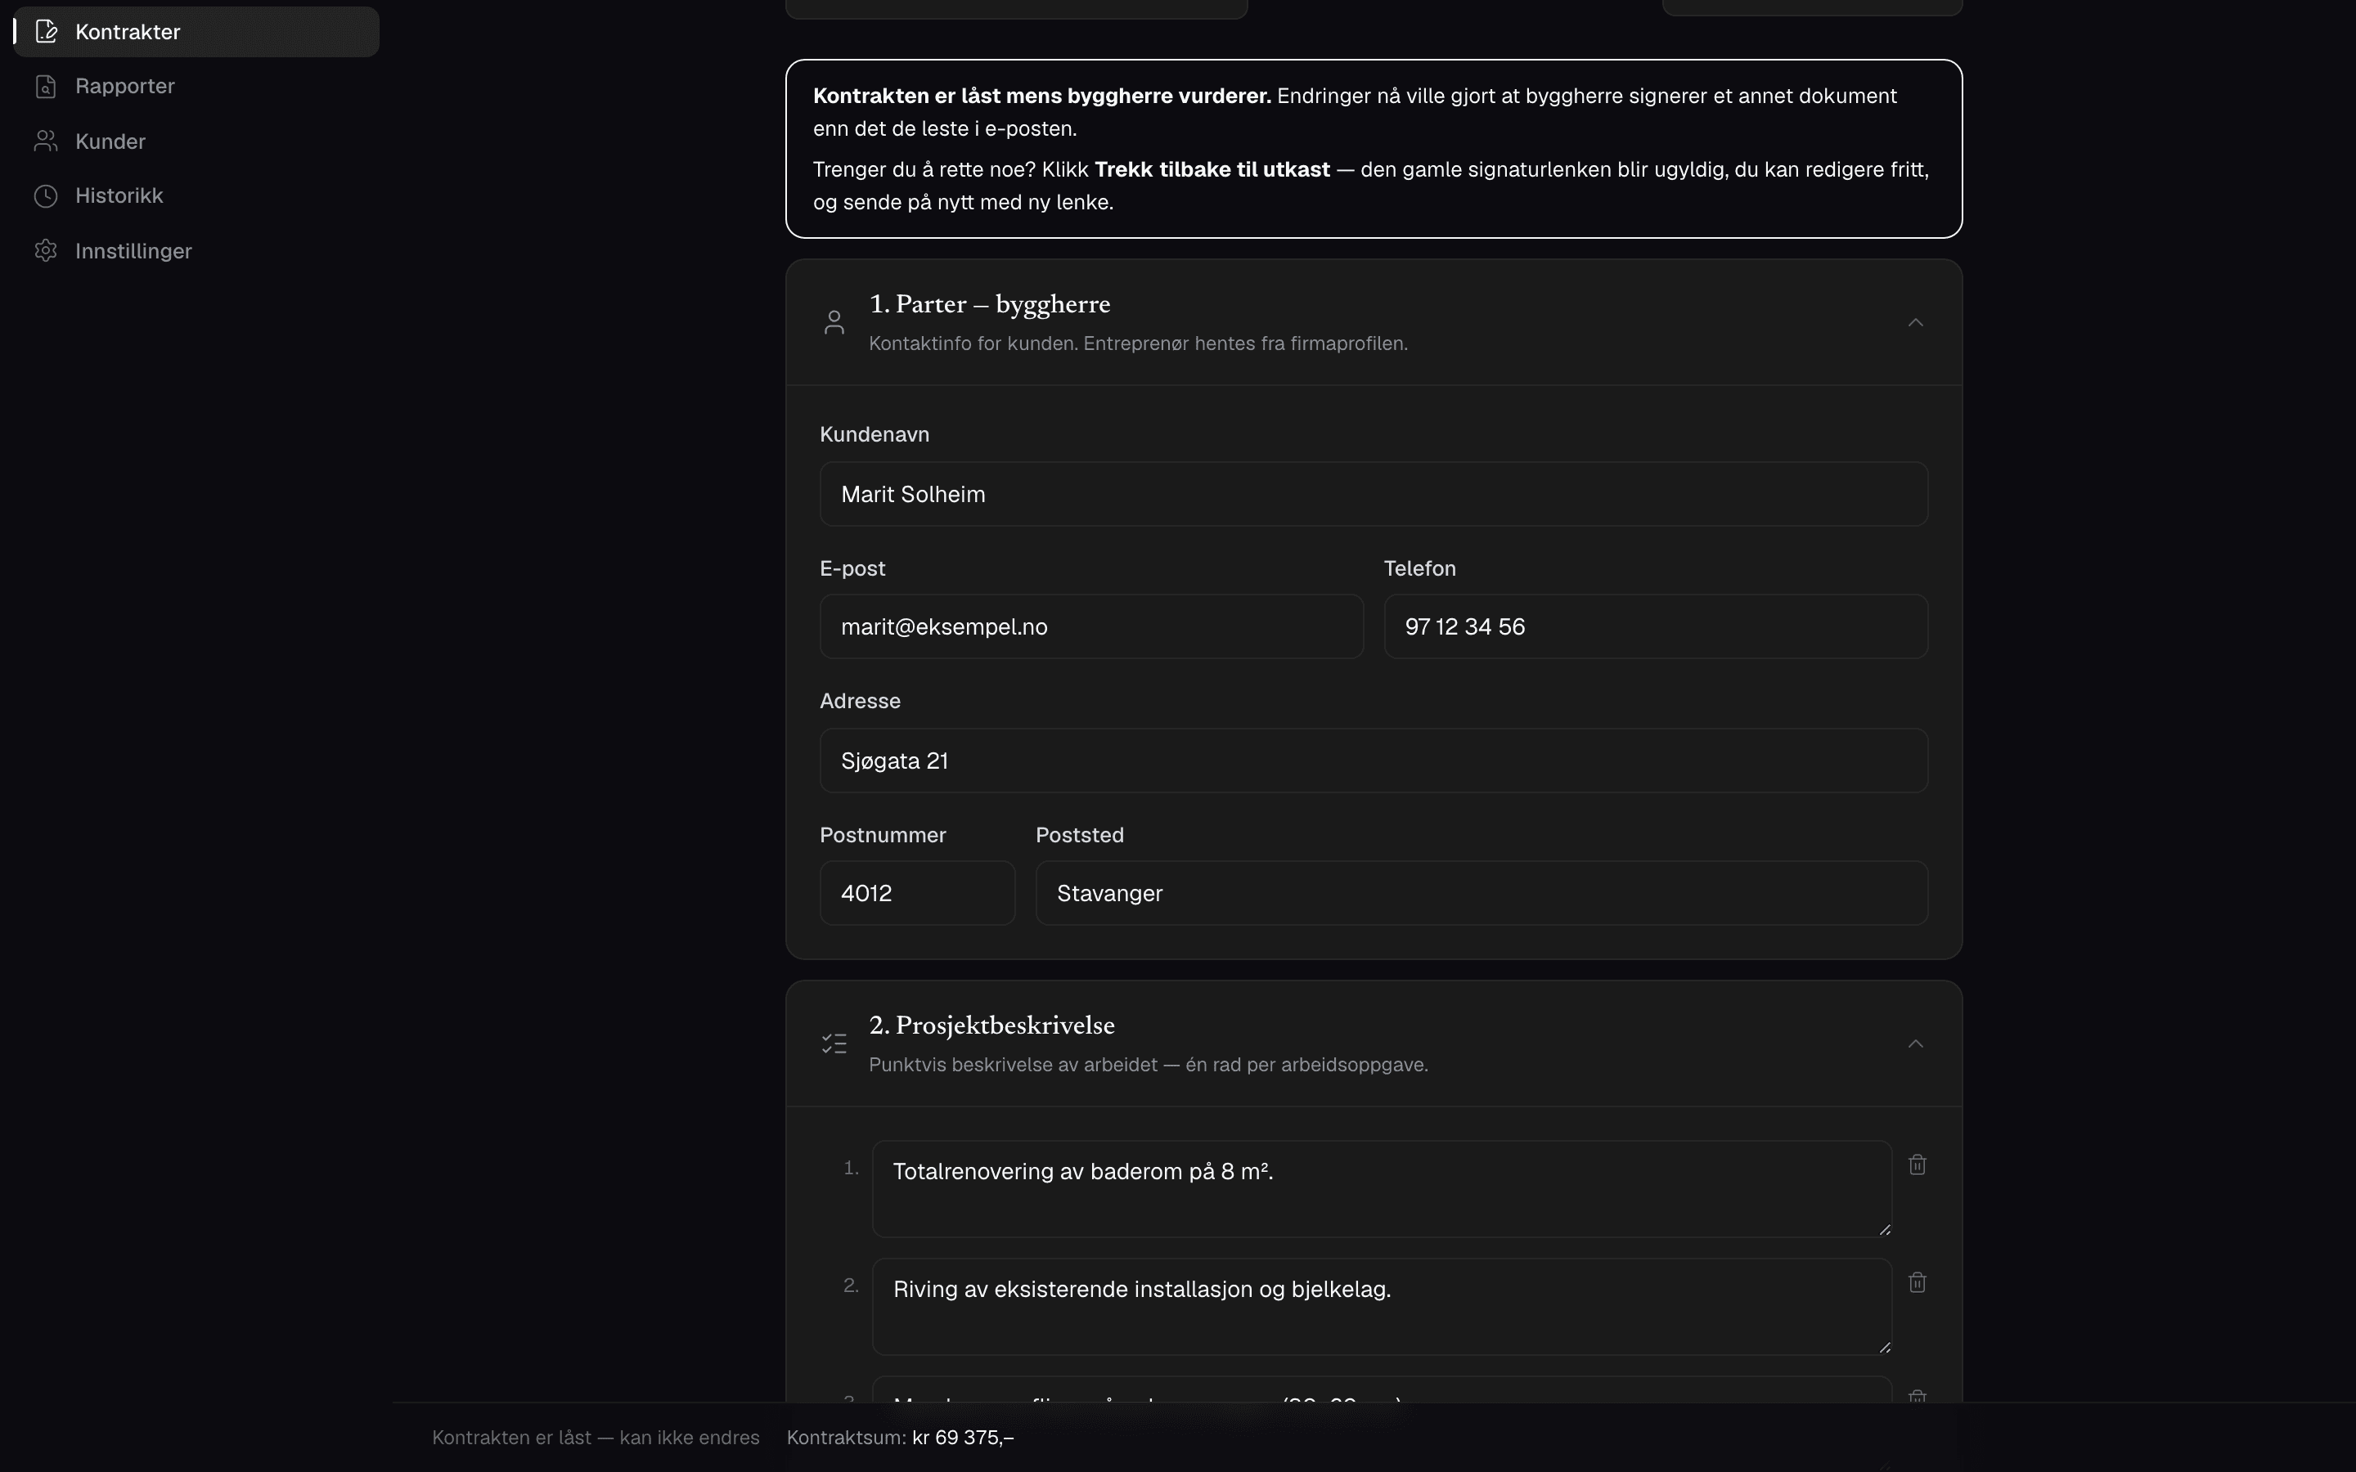Click the Telefon label

click(x=1419, y=568)
